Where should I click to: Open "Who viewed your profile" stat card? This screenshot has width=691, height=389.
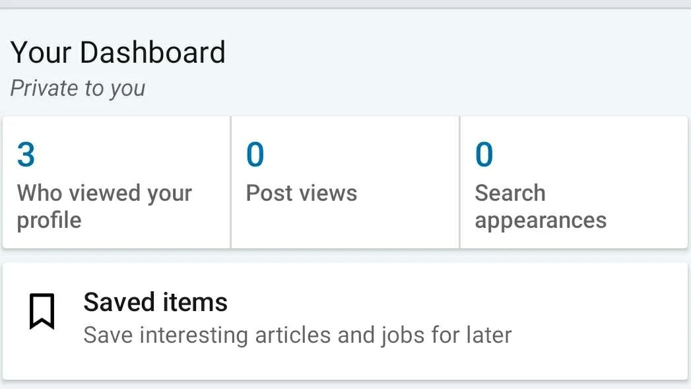coord(115,182)
